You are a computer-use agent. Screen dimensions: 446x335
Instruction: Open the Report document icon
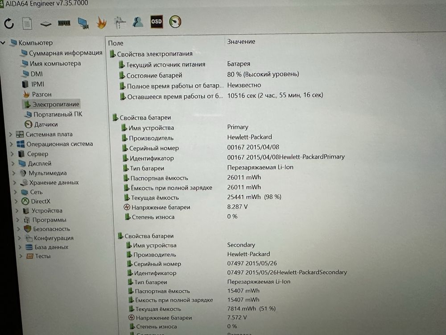(x=27, y=23)
